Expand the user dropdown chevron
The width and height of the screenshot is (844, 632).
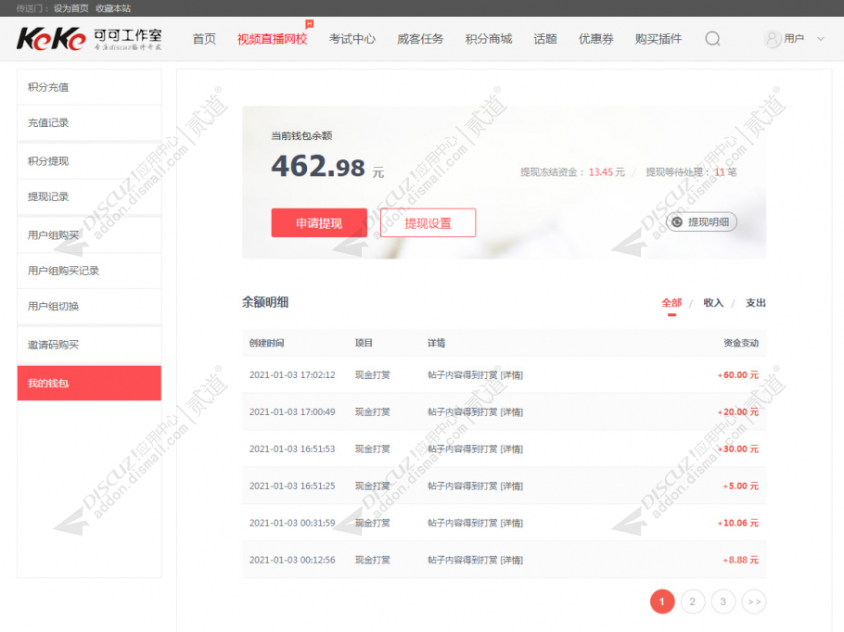tap(821, 39)
